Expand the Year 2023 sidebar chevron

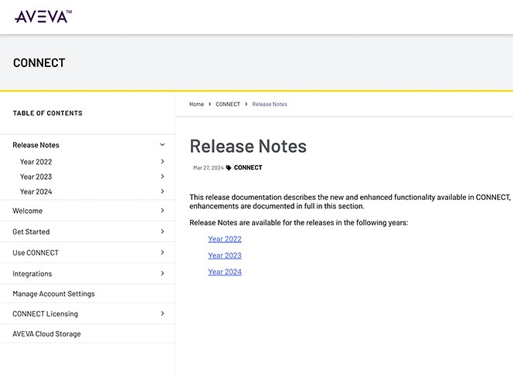tap(162, 177)
